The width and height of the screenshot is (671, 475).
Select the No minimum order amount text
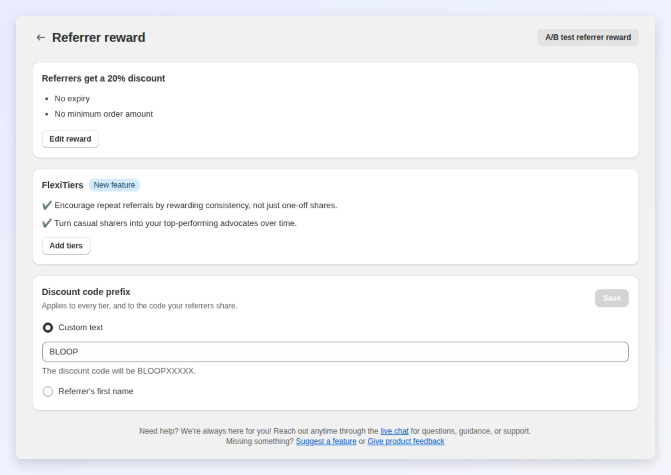point(104,114)
